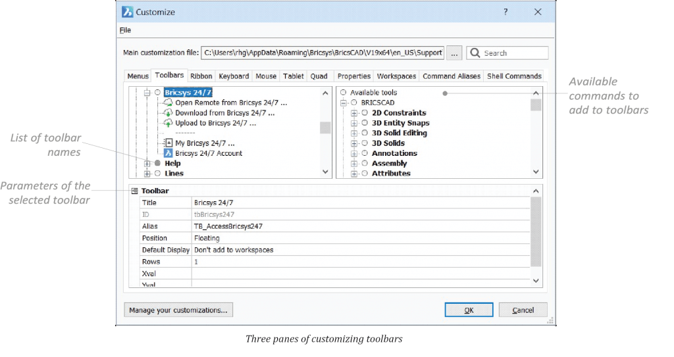674x357 pixels.
Task: Click Manage your customizations button
Action: (x=178, y=310)
